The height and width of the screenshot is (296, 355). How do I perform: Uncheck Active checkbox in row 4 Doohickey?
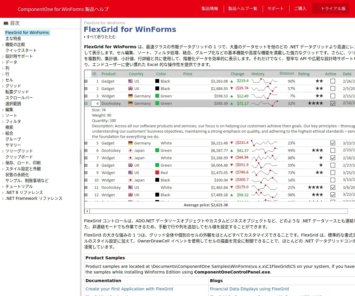click(x=333, y=103)
